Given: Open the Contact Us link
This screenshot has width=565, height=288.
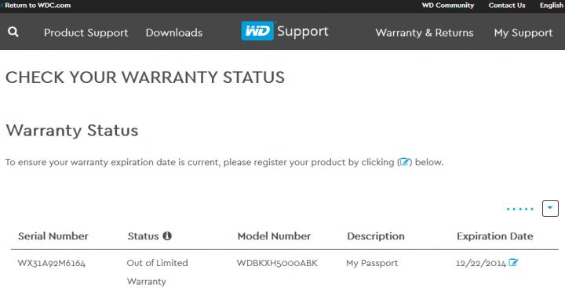Looking at the screenshot, I should [x=507, y=5].
